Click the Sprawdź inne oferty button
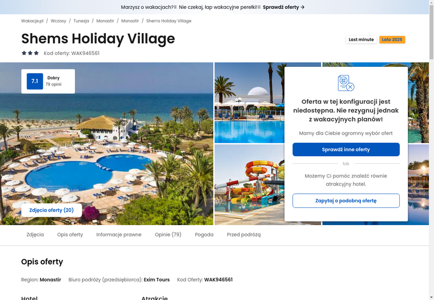Viewport: 434px width, 300px height. 346,149
